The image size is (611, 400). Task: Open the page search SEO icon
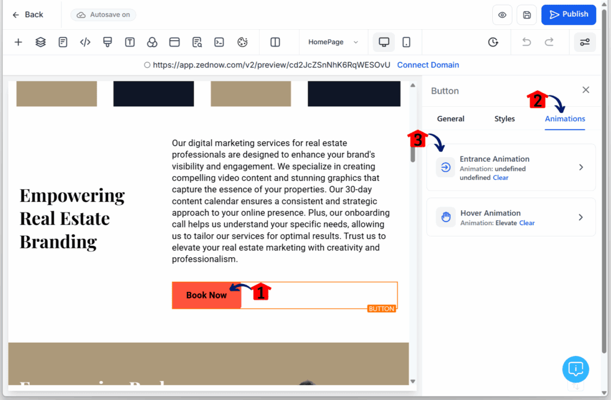coord(197,42)
